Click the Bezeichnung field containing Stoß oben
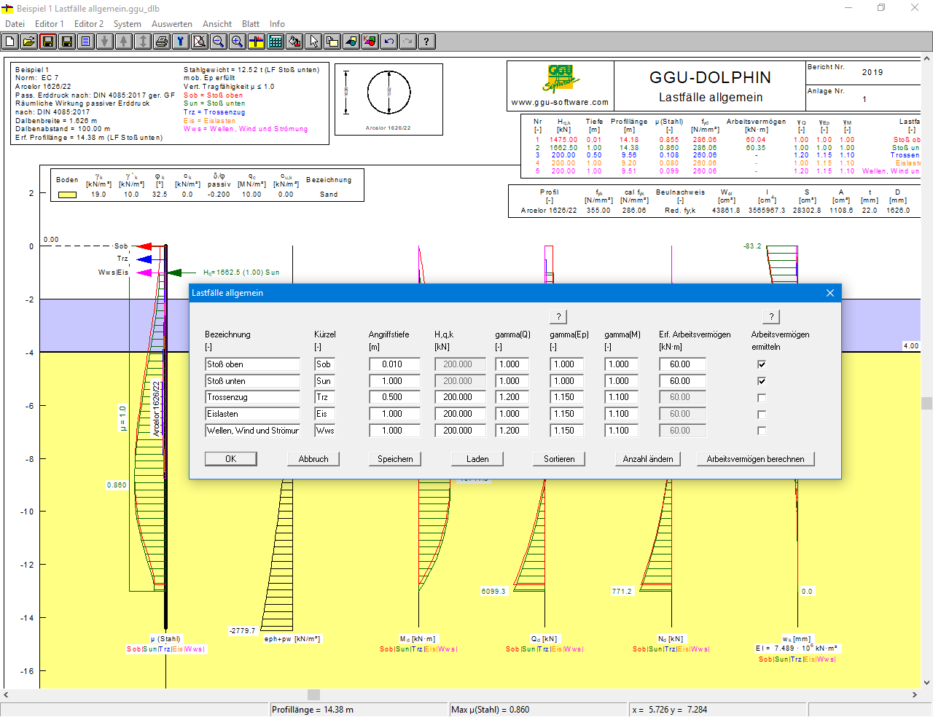Viewport: 933px width, 717px height. click(253, 364)
